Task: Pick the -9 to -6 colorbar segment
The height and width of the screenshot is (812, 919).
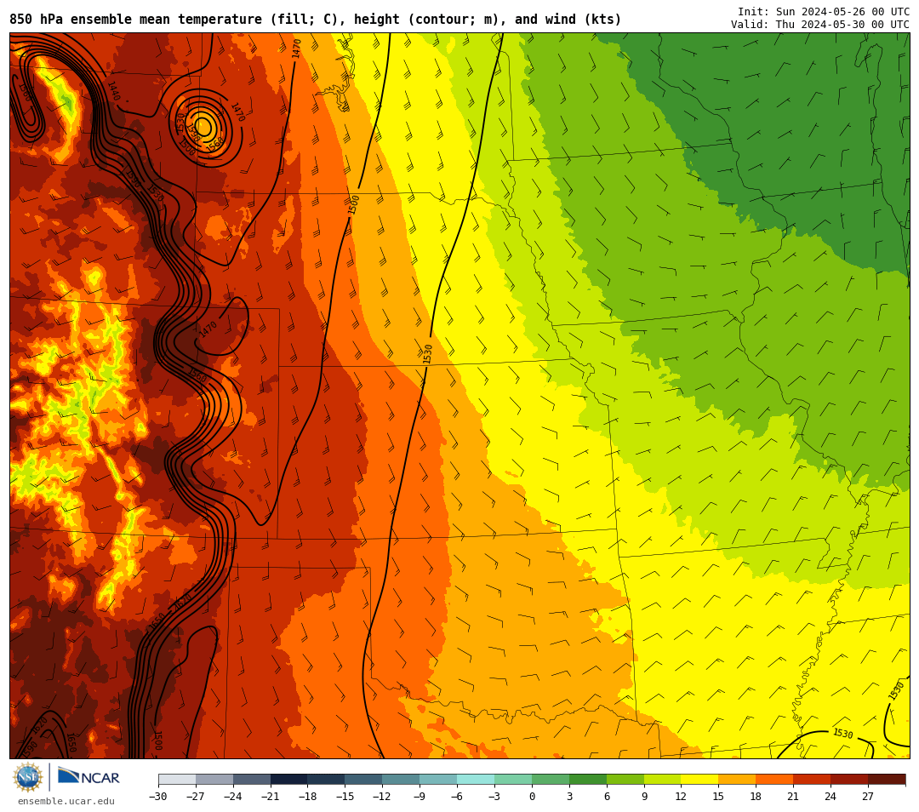Action: pyautogui.click(x=438, y=779)
